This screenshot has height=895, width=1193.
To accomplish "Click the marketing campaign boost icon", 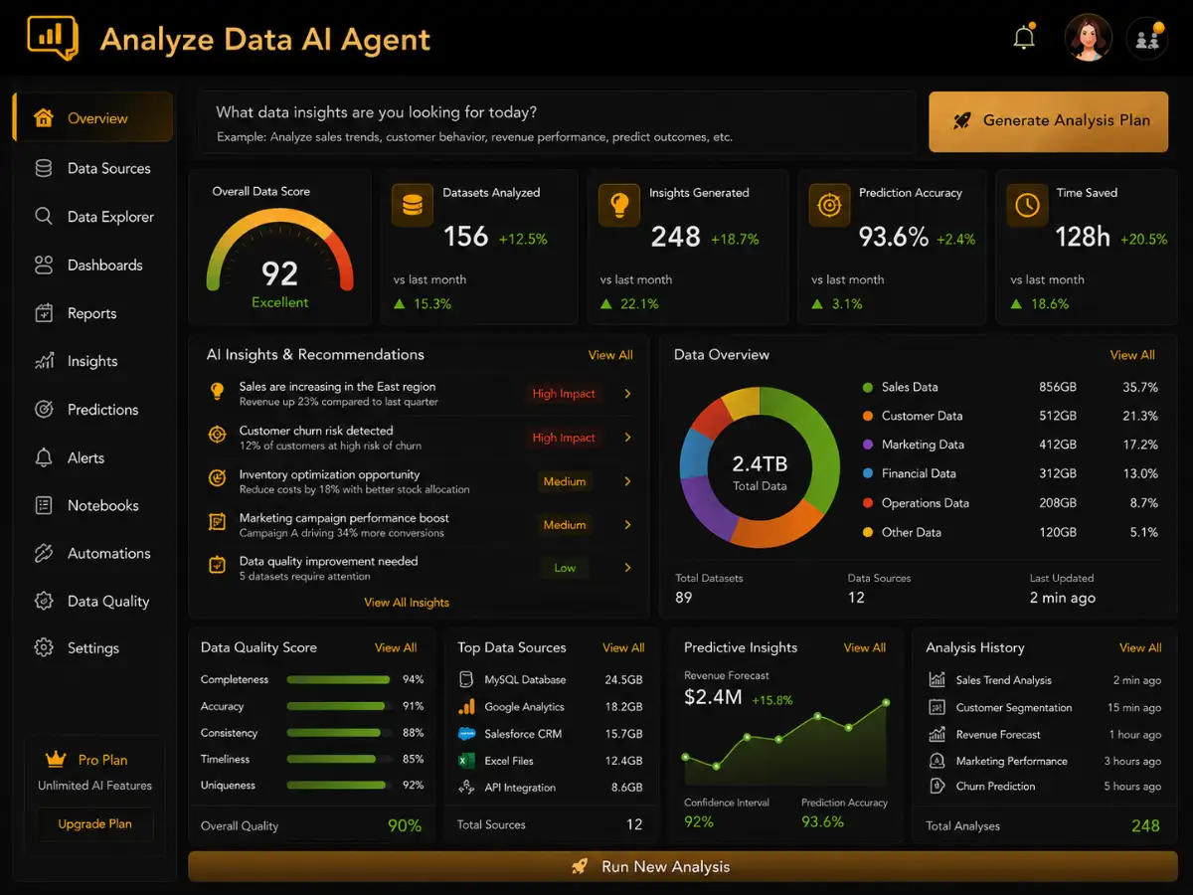I will click(x=217, y=522).
